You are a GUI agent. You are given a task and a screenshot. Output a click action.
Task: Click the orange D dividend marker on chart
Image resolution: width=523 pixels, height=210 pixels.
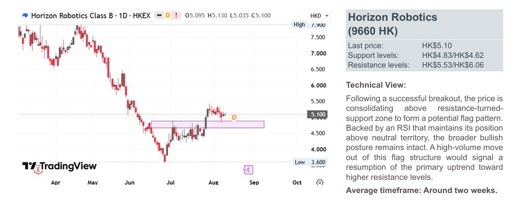click(234, 117)
